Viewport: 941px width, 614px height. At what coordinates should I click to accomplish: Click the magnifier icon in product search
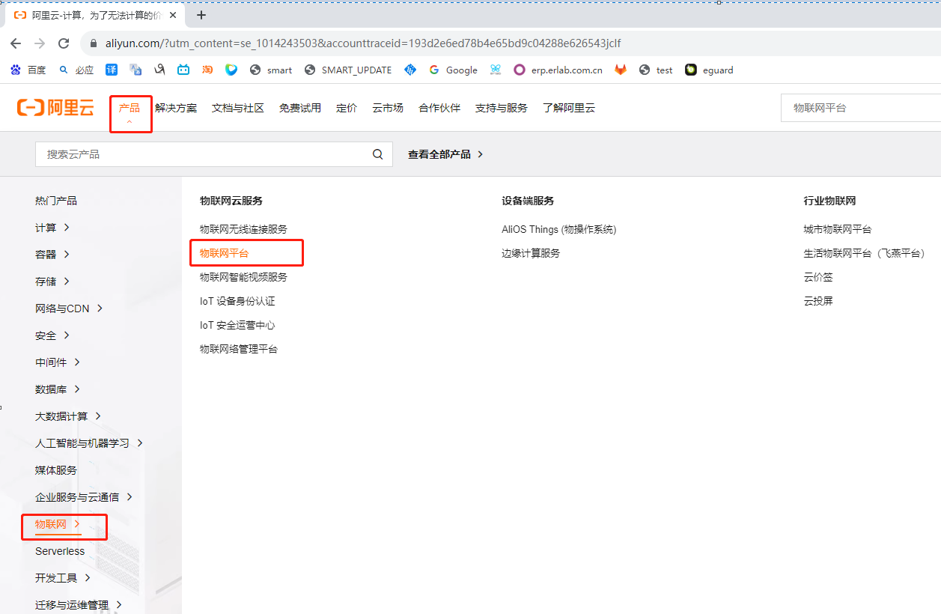378,154
